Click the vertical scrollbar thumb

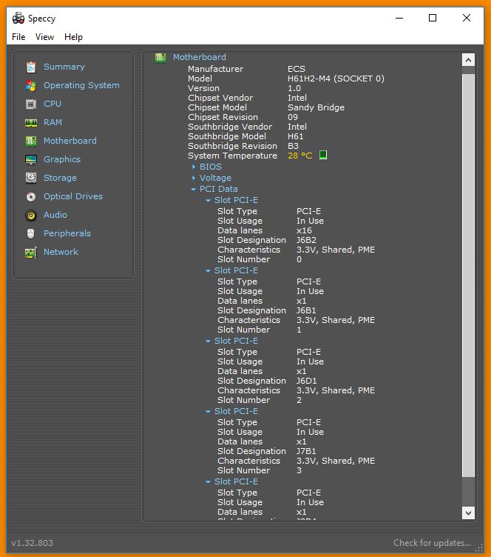coord(468,276)
